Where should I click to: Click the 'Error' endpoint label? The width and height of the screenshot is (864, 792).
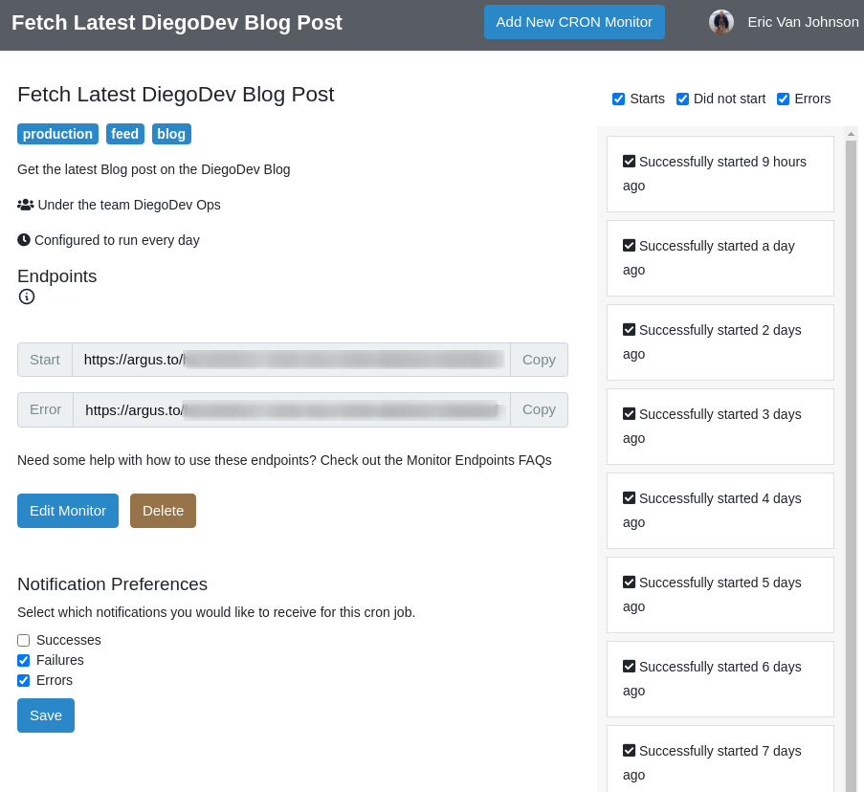[x=45, y=409]
